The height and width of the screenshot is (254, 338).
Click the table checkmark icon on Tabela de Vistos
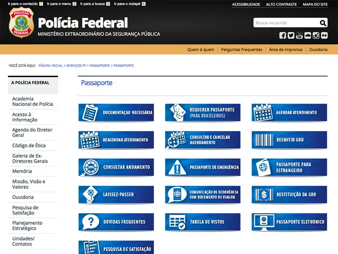(x=177, y=222)
